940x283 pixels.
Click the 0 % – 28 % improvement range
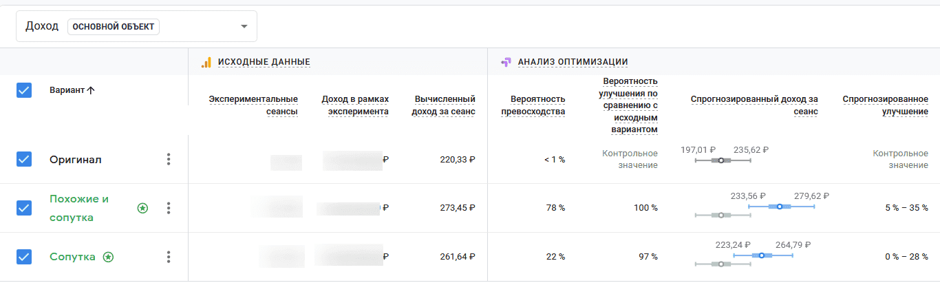[x=906, y=257]
